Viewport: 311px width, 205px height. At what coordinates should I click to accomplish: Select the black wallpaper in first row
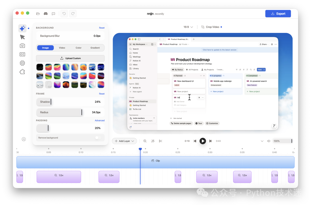[40, 67]
